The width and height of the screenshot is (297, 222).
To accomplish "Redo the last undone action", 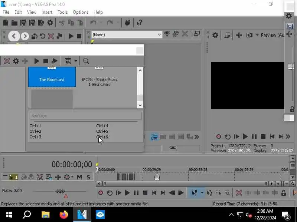I will point(110,23).
